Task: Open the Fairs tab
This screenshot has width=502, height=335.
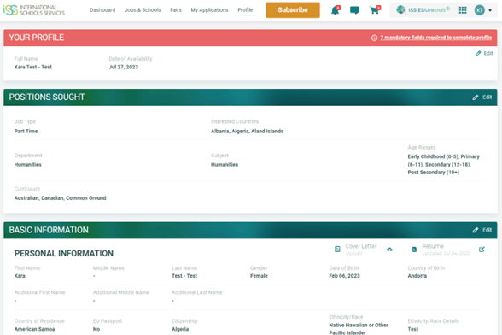Action: click(176, 10)
